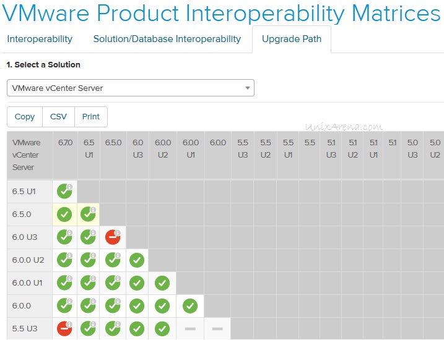Click the 6.0.0 U2 row label

[30, 260]
